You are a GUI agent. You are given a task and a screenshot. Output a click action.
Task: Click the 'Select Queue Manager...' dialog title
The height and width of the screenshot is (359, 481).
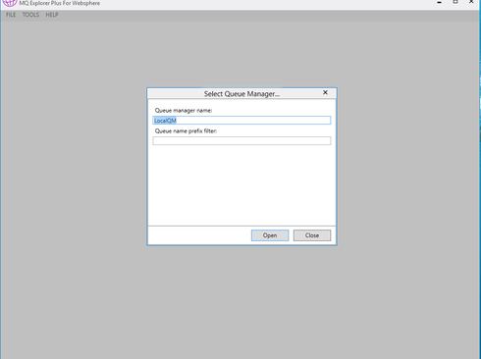click(x=241, y=94)
